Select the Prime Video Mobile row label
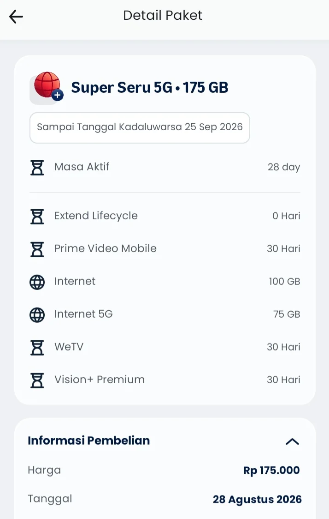 [x=106, y=248]
